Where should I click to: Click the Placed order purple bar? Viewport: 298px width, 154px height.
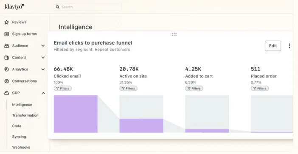(272, 132)
